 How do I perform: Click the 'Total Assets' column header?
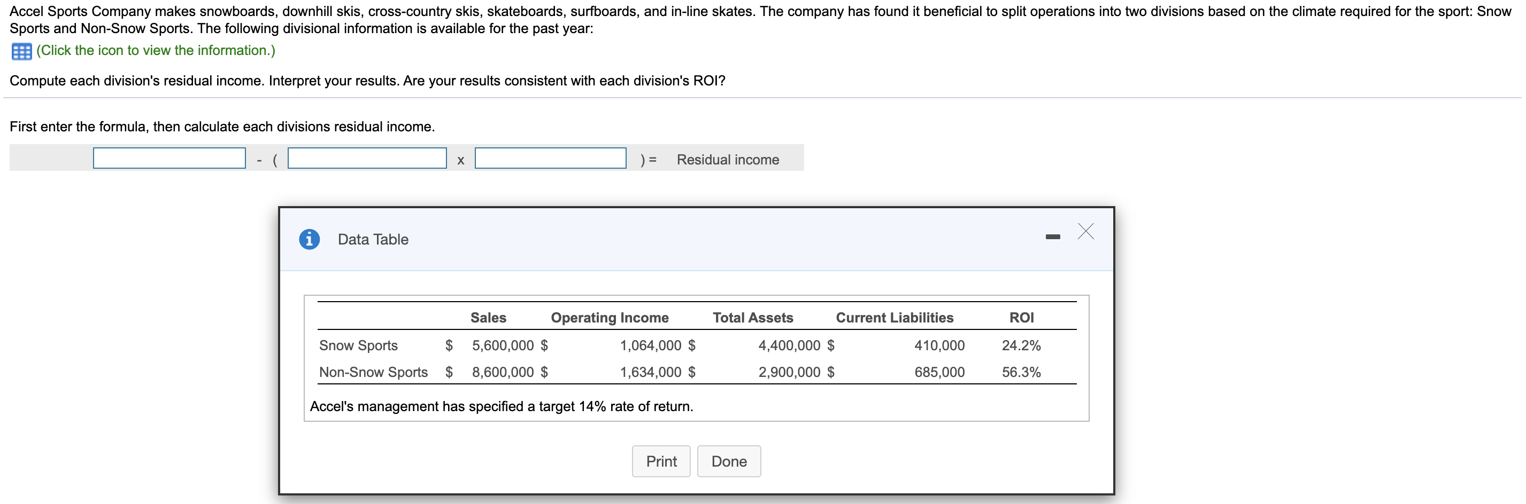753,318
